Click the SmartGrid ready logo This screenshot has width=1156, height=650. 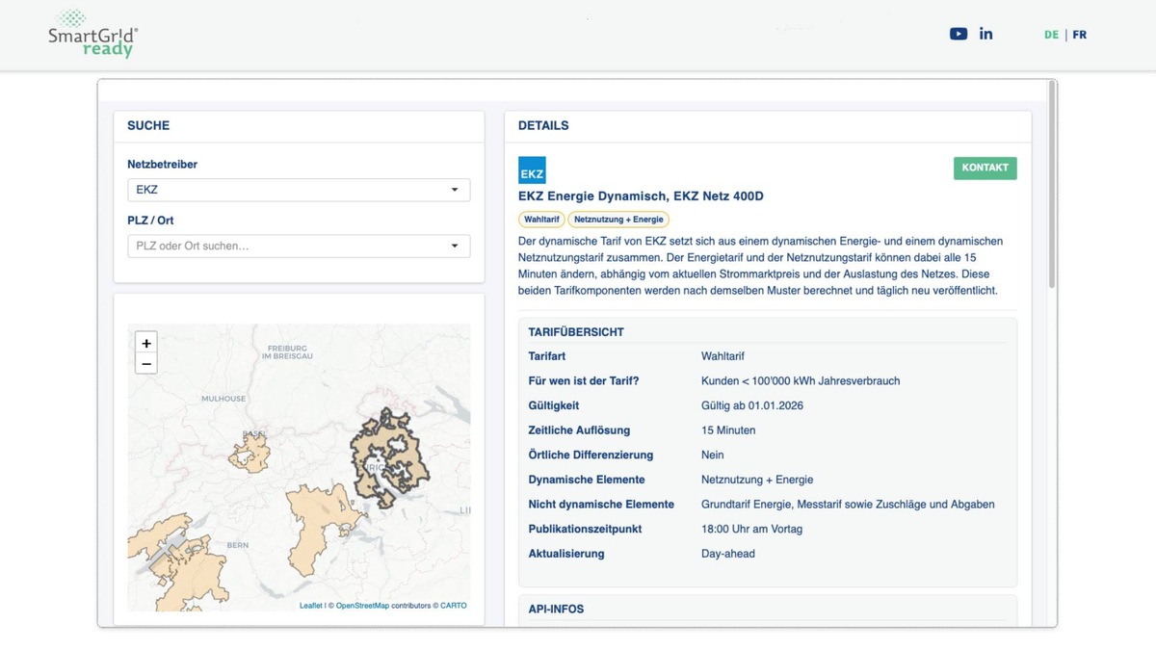point(93,34)
